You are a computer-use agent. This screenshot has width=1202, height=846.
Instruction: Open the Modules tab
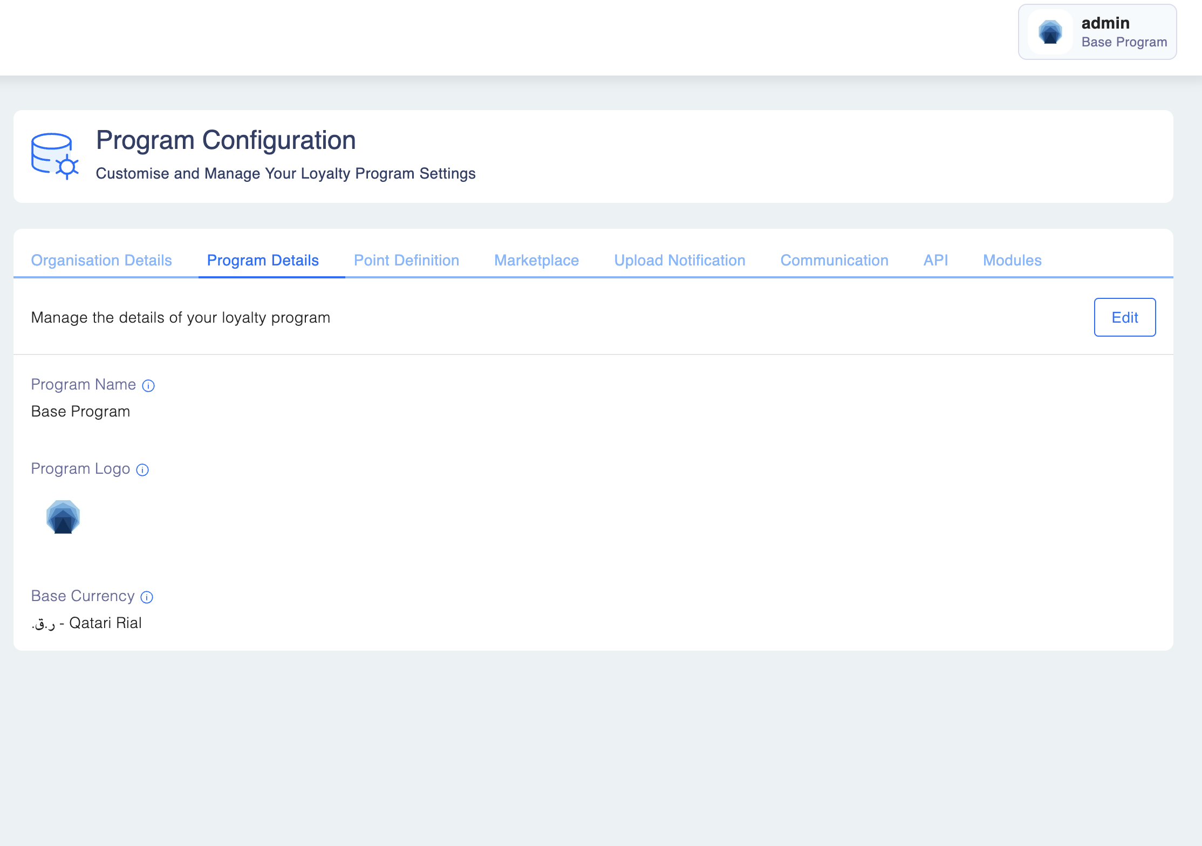1012,261
